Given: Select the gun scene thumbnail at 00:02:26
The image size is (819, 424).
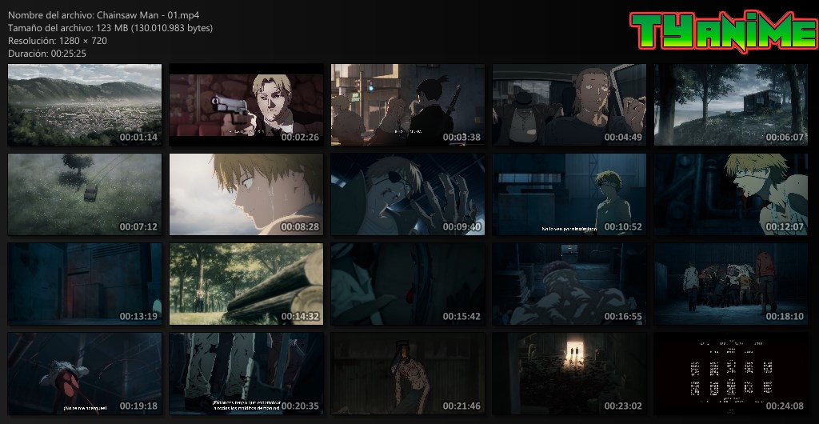Looking at the screenshot, I should pyautogui.click(x=246, y=105).
